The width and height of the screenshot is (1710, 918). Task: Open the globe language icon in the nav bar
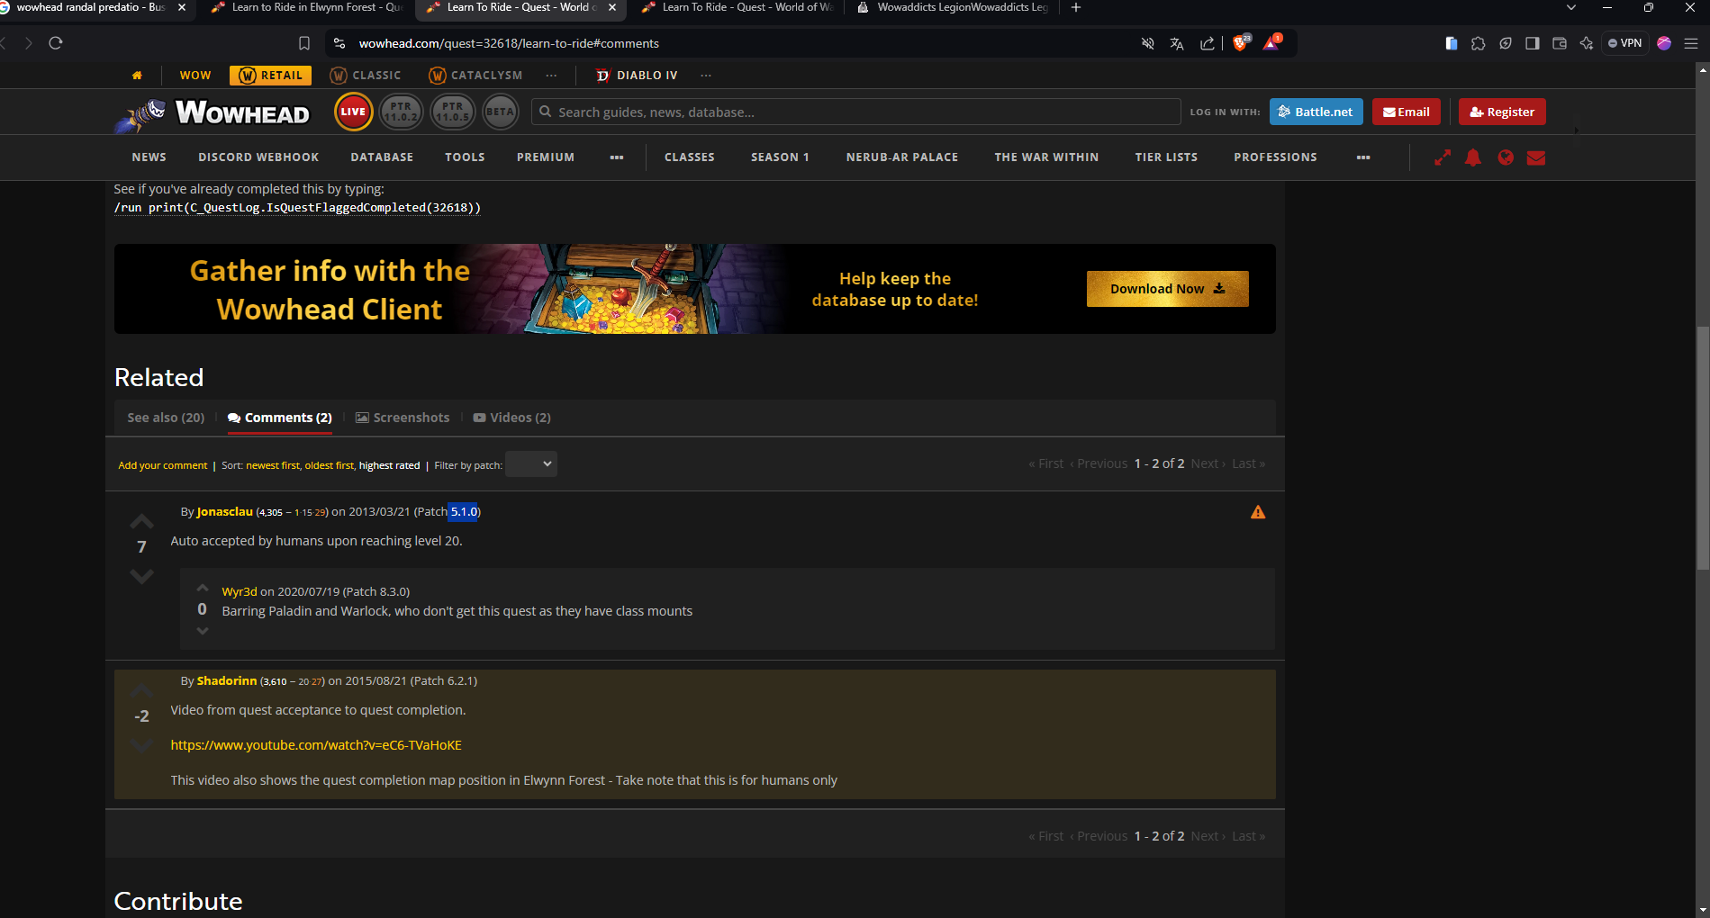point(1505,157)
